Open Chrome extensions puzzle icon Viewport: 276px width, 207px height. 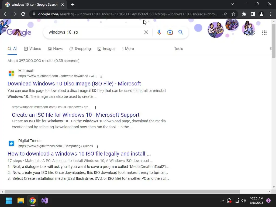244,14
